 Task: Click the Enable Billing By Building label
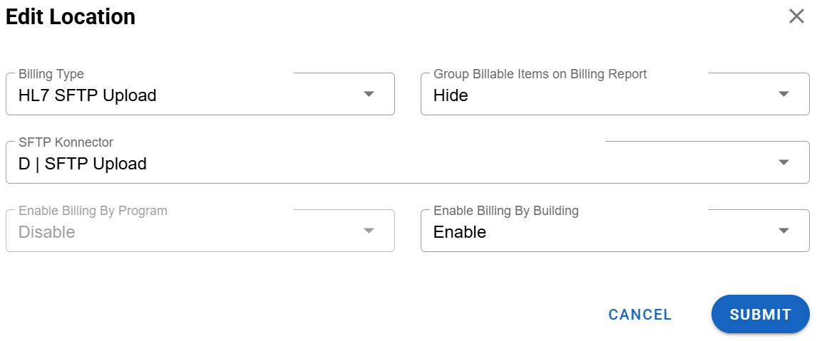[x=505, y=211]
